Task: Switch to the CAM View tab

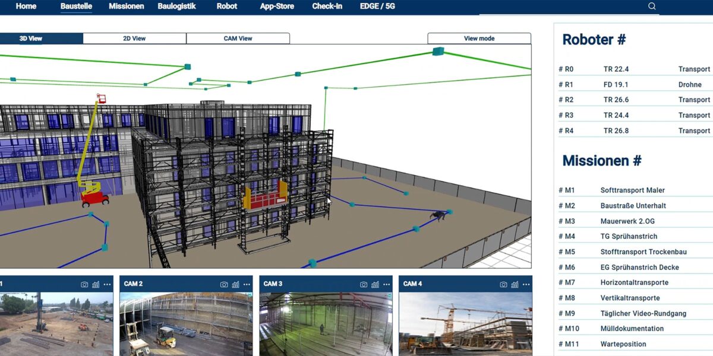Action: (x=238, y=38)
